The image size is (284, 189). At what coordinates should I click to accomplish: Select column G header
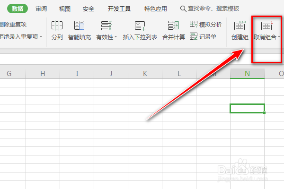(13, 74)
